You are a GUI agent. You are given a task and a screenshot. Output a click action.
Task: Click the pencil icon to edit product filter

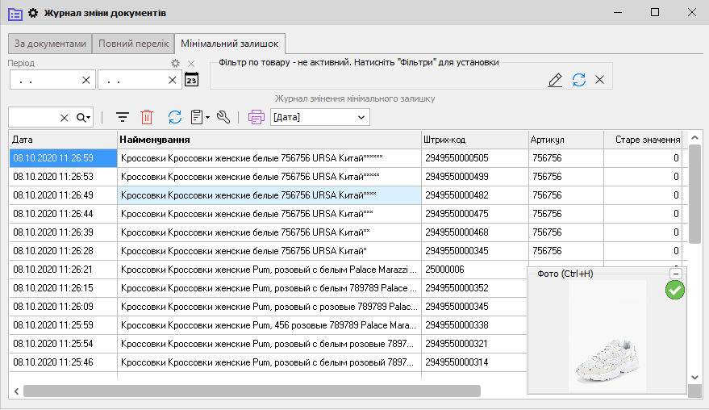click(555, 79)
